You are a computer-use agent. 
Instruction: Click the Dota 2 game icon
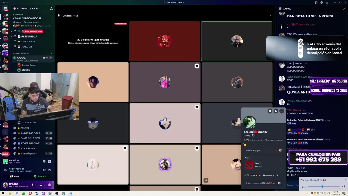point(249,165)
